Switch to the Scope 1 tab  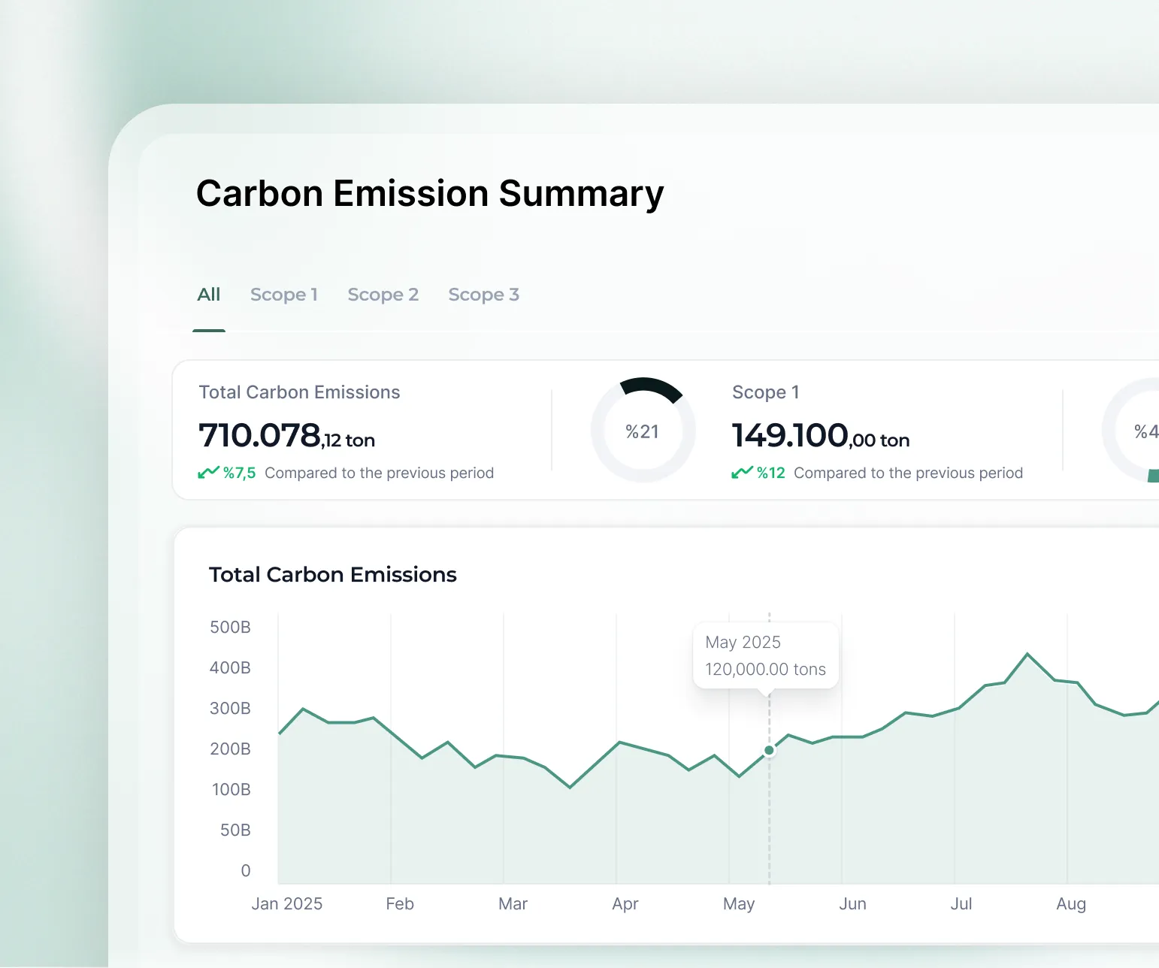pos(283,295)
